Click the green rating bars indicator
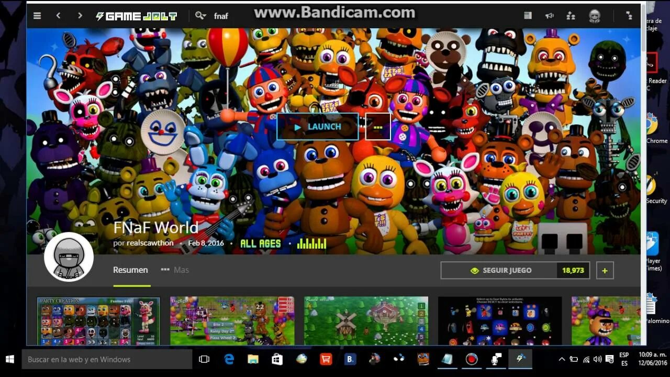Viewport: 670px width, 377px height. (x=311, y=243)
